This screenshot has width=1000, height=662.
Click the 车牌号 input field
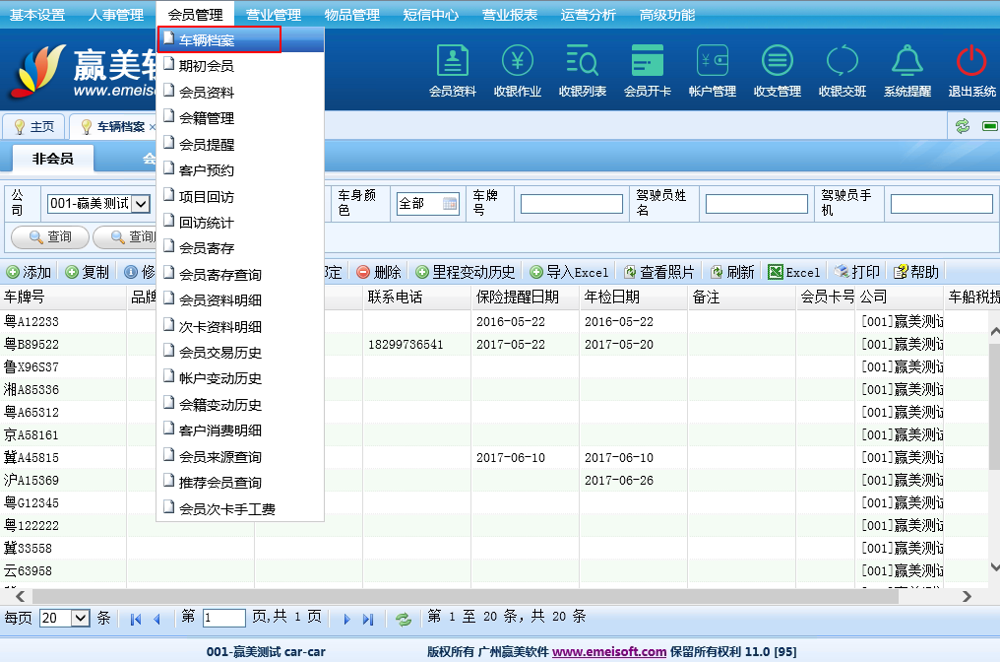pos(571,204)
